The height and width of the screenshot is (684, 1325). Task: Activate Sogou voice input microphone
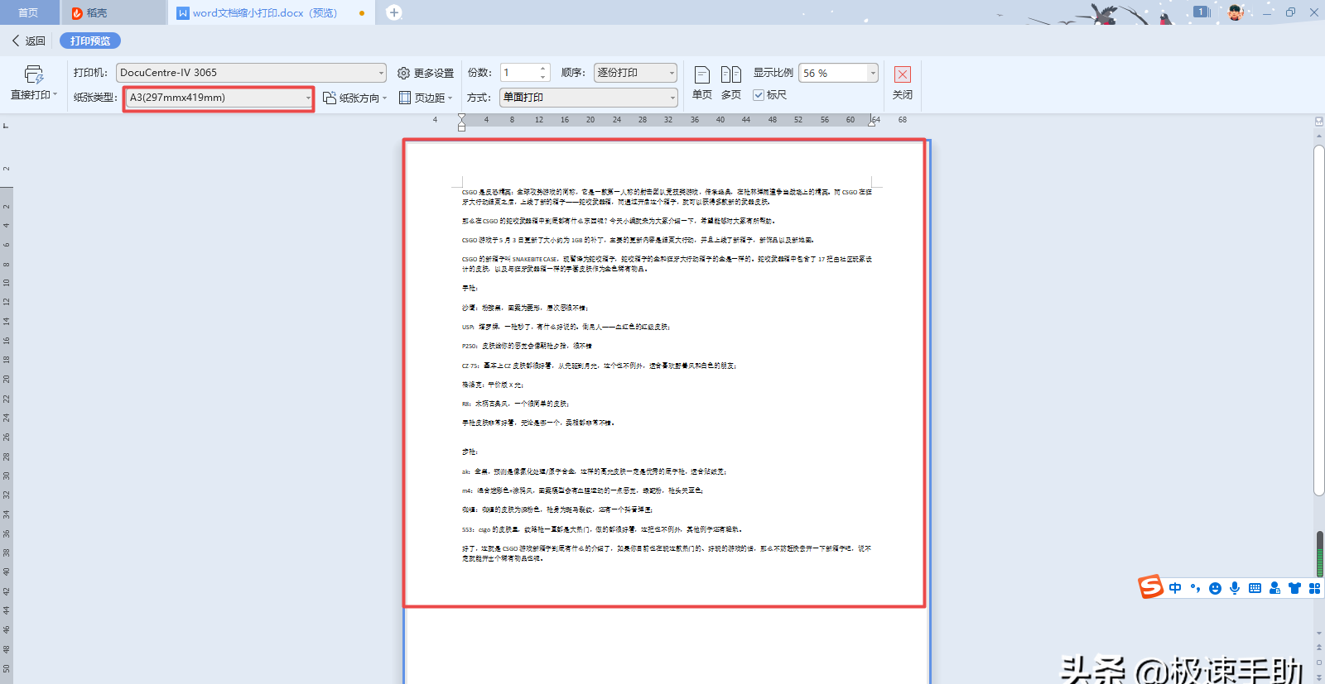point(1235,588)
